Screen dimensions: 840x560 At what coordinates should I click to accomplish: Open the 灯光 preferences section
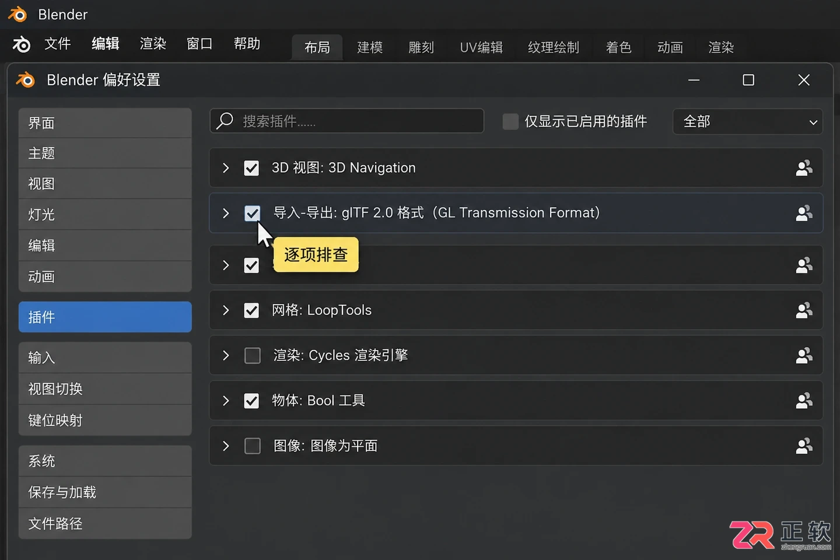(x=105, y=215)
